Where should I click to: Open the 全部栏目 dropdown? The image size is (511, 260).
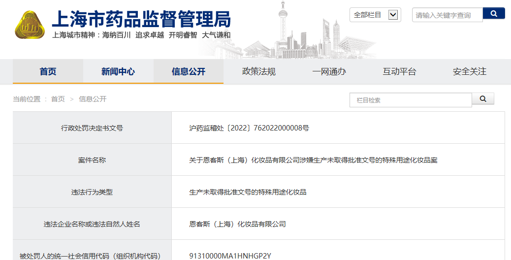point(375,15)
